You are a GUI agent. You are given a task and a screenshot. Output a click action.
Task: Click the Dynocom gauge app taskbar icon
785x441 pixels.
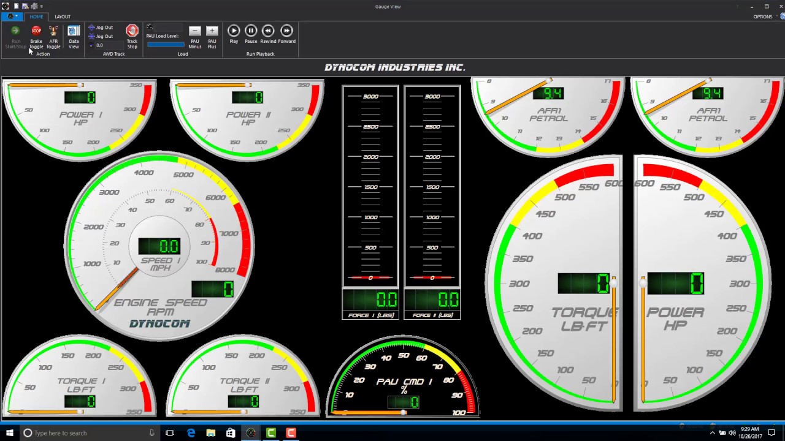251,433
